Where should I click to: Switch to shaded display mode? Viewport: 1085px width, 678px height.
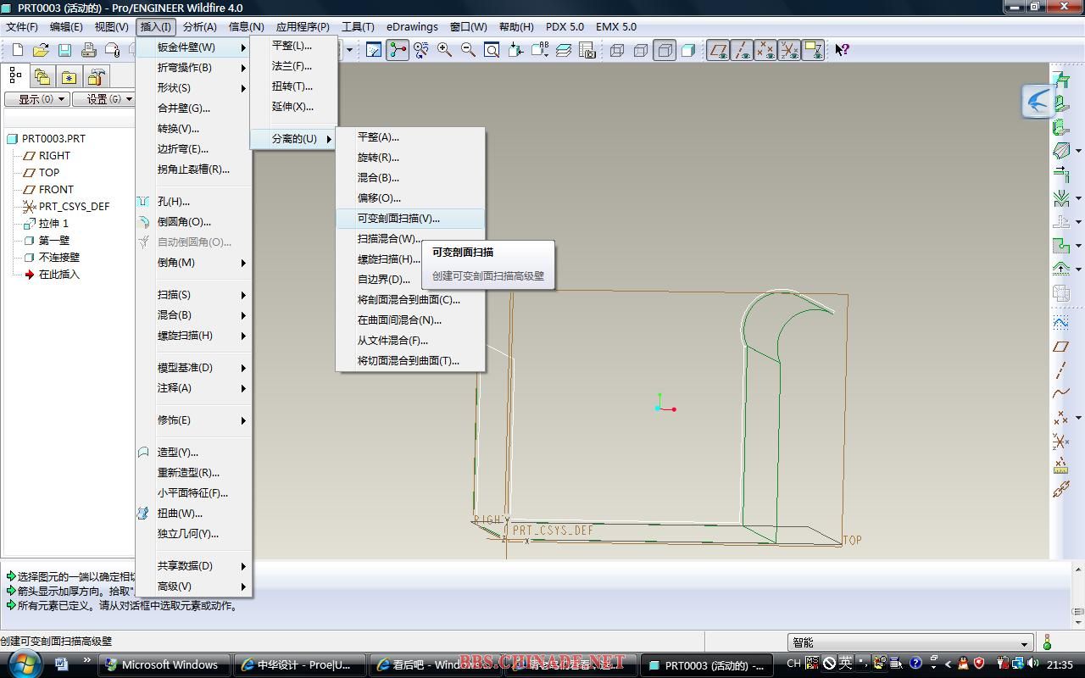click(x=688, y=50)
